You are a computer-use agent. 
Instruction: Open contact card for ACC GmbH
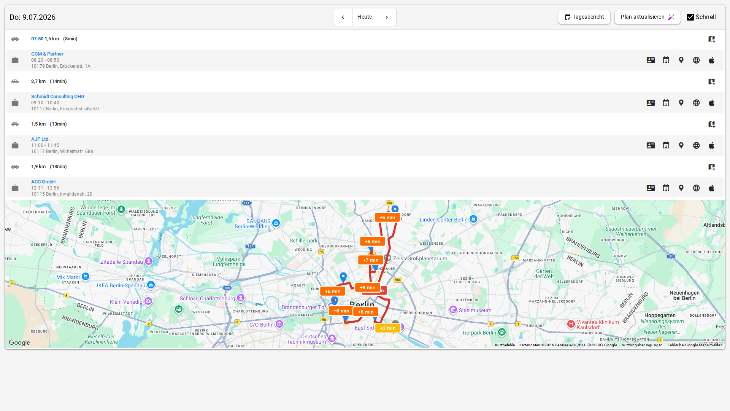click(x=651, y=188)
